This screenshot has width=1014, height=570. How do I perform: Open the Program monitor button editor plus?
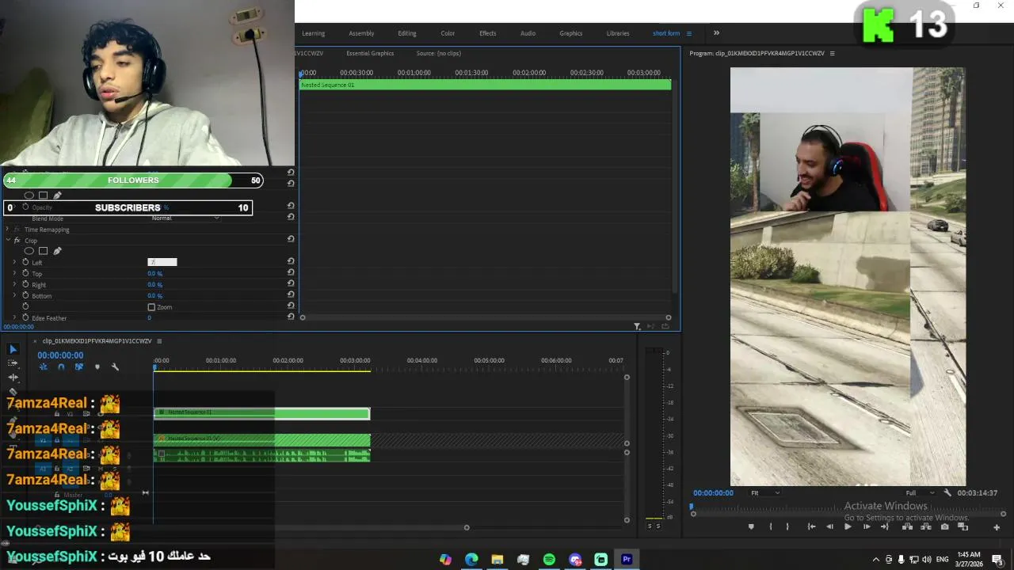tap(997, 527)
